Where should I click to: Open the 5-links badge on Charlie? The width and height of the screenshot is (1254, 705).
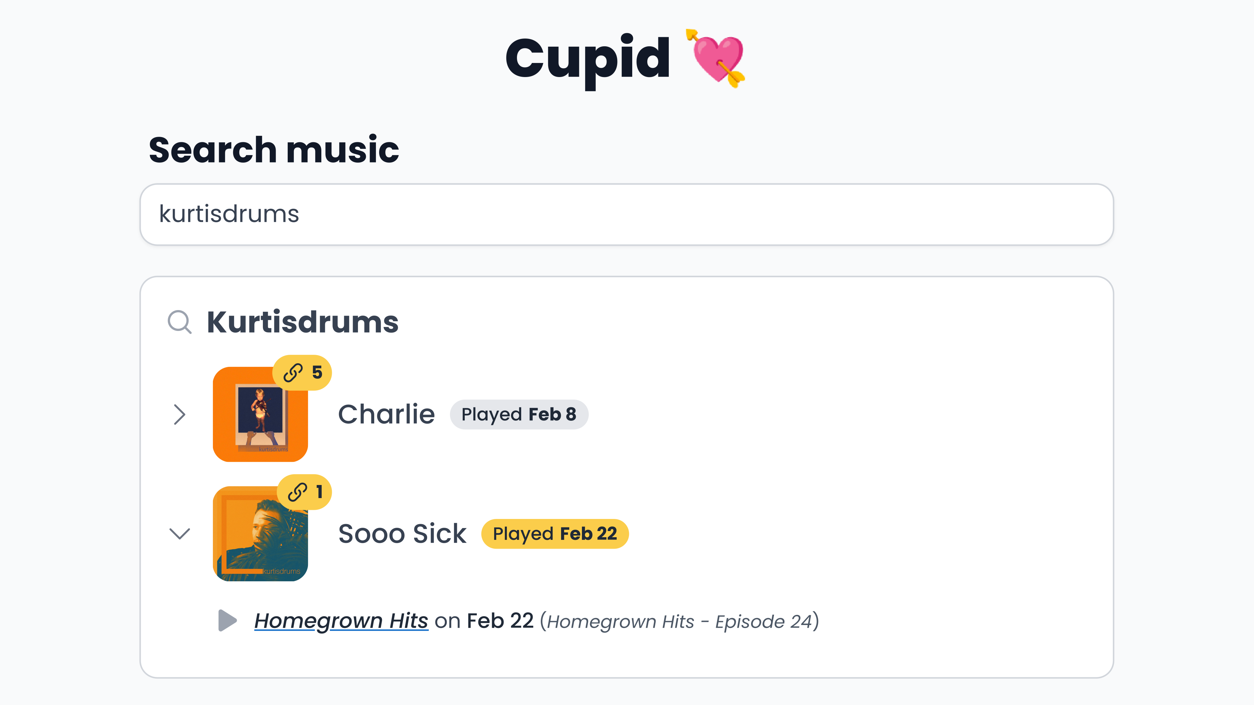(x=302, y=373)
